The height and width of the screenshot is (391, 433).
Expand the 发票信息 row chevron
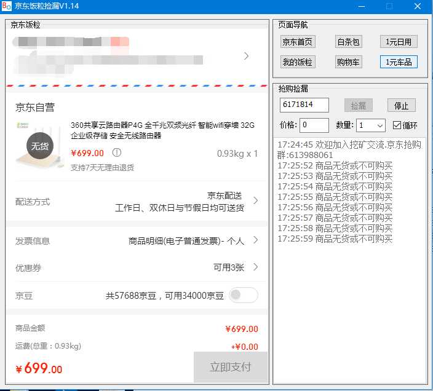click(x=256, y=240)
